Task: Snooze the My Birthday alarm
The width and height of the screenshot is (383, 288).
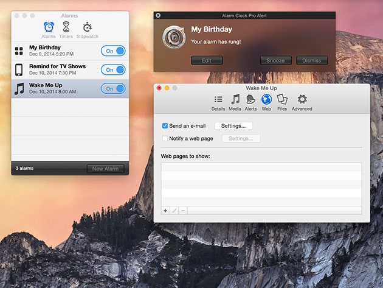Action: (x=275, y=60)
